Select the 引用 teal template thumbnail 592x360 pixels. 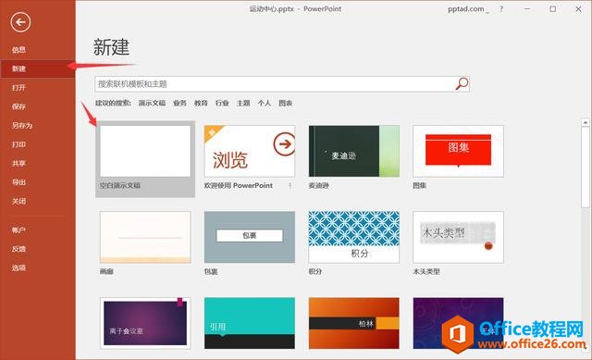[250, 323]
